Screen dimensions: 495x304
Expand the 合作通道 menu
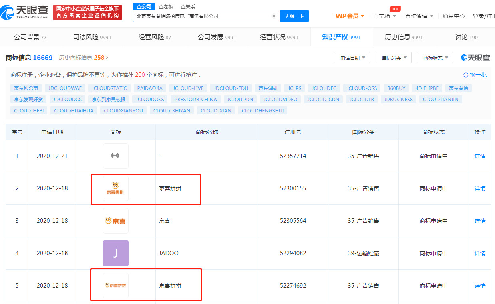click(x=419, y=16)
